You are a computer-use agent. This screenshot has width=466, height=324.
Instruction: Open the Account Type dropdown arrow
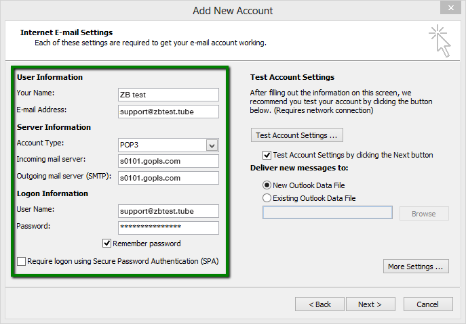[212, 145]
